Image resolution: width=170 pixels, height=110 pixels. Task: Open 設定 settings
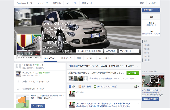tap(142, 3)
